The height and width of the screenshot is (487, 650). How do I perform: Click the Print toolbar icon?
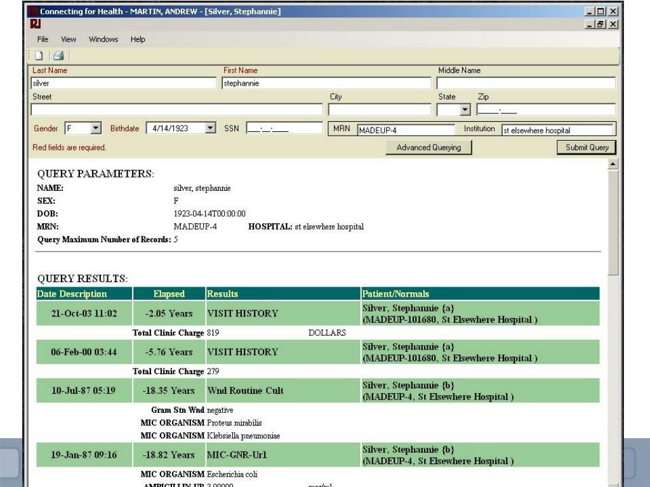click(x=58, y=56)
